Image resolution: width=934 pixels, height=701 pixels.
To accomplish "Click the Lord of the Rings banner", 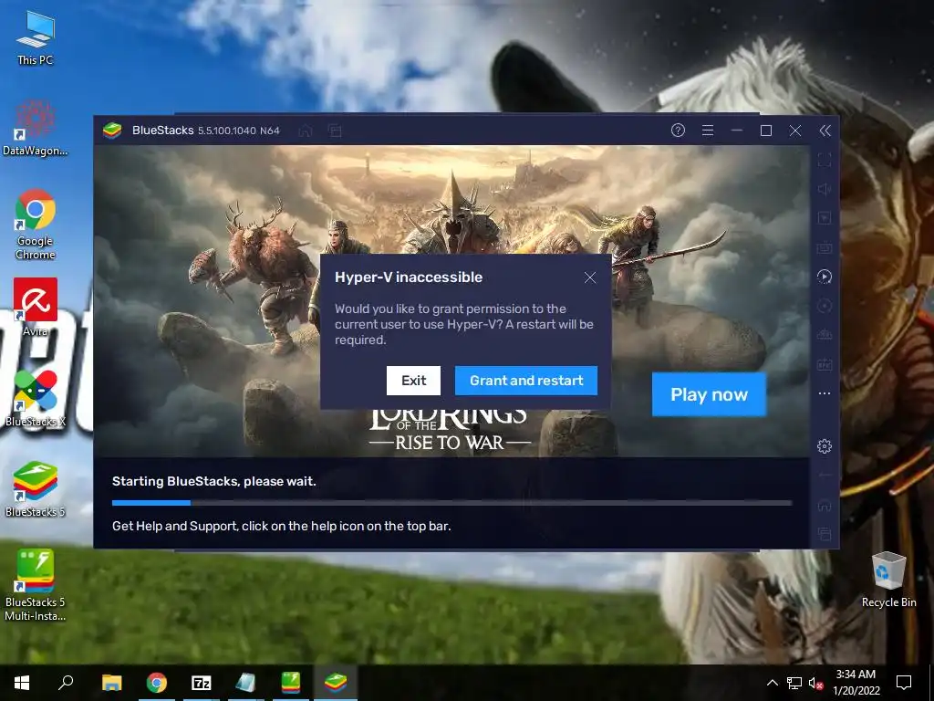I will pyautogui.click(x=451, y=301).
